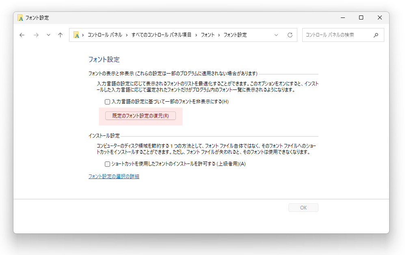Enable ショートカットを使用したフォントのインストールを許可する checkbox
Screen dimensions: 405x255
coord(108,164)
